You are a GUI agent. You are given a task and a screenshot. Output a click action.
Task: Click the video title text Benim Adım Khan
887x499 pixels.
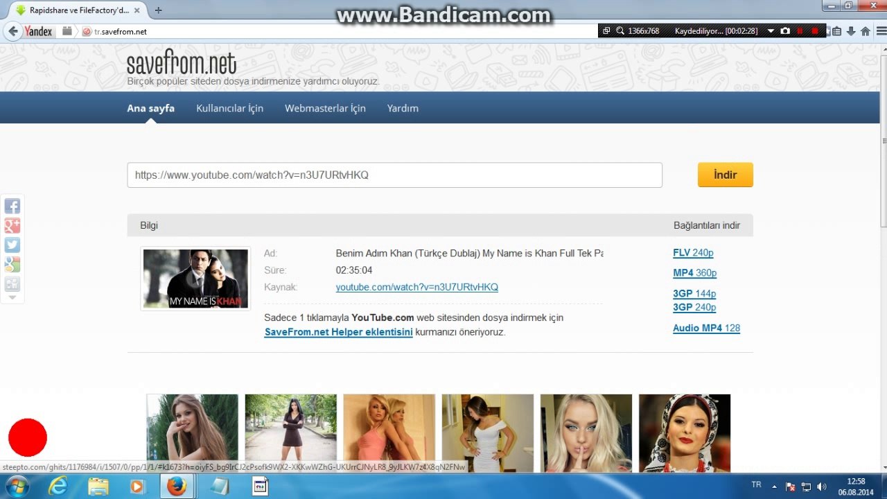pyautogui.click(x=469, y=253)
